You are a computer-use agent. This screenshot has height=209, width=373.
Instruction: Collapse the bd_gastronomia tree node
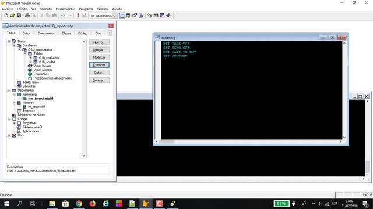19,49
